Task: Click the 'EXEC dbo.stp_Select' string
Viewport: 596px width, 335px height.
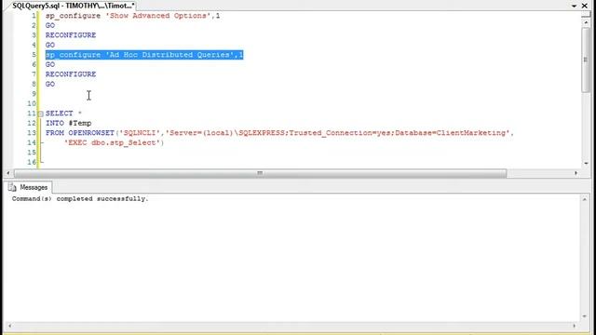Action: pos(114,142)
